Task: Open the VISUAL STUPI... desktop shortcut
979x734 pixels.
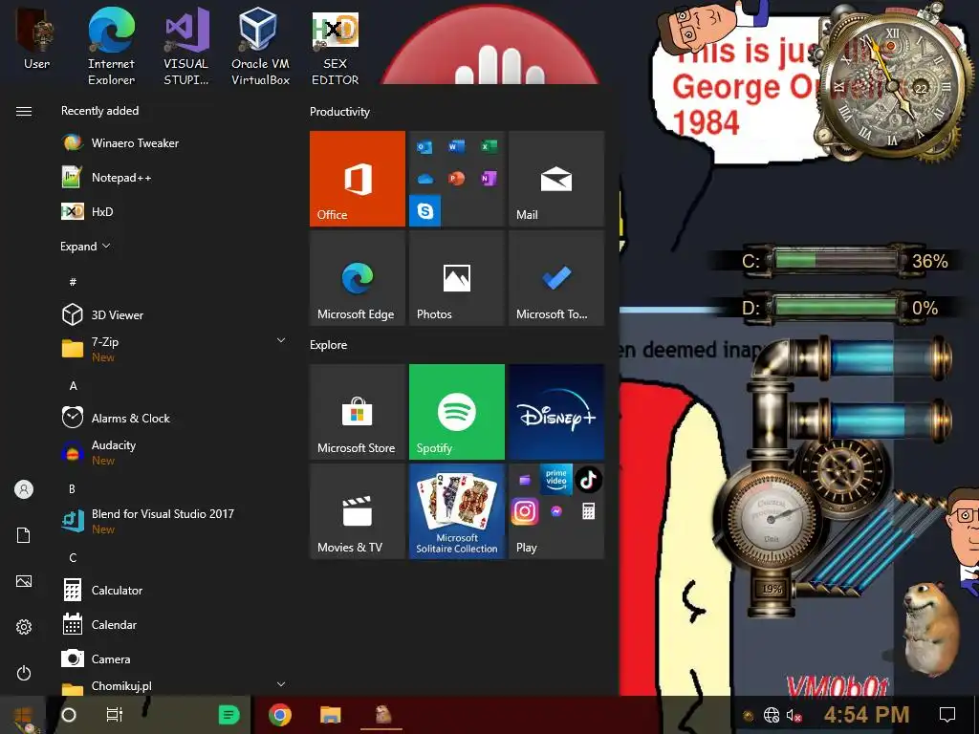Action: pyautogui.click(x=186, y=47)
